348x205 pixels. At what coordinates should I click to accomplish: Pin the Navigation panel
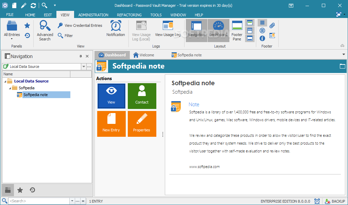click(81, 56)
